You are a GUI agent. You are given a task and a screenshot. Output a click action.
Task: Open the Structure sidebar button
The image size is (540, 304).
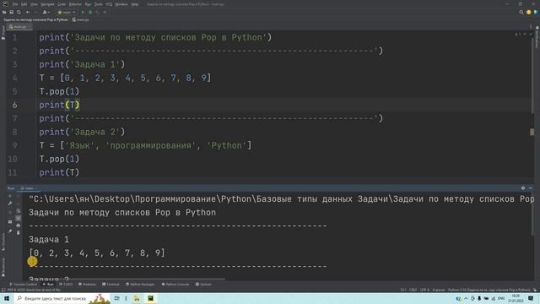pyautogui.click(x=3, y=242)
